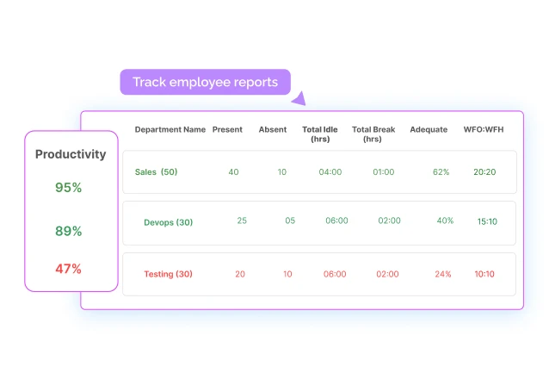Click Sales total idle 04:00
The width and height of the screenshot is (549, 379).
[330, 172]
